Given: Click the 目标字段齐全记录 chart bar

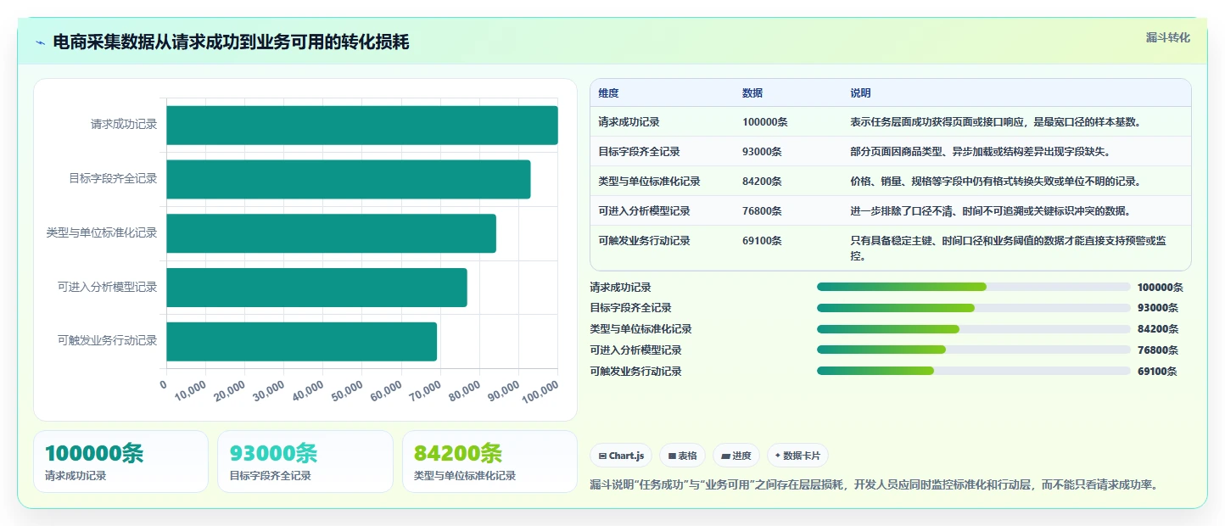Looking at the screenshot, I should pyautogui.click(x=349, y=179).
